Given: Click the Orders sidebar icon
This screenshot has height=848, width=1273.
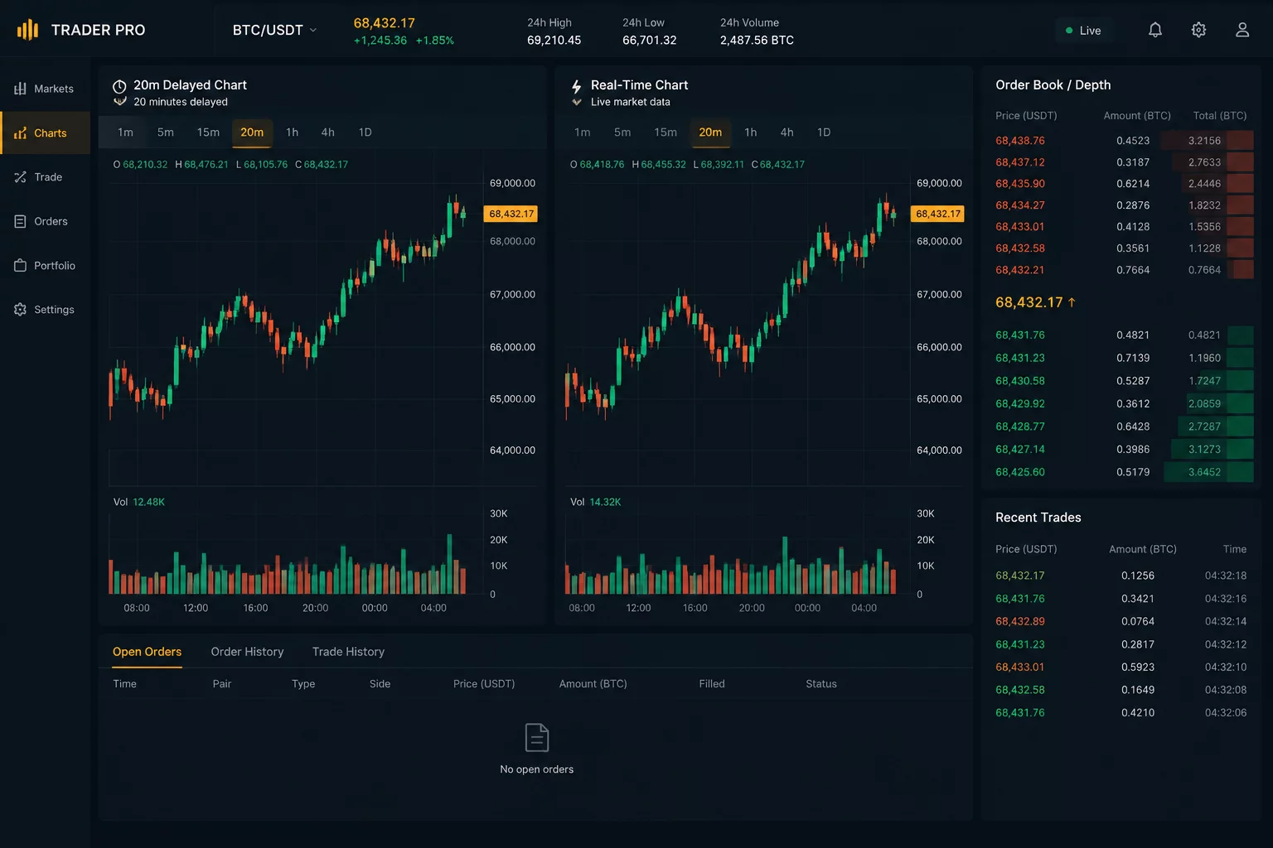Looking at the screenshot, I should click(20, 221).
